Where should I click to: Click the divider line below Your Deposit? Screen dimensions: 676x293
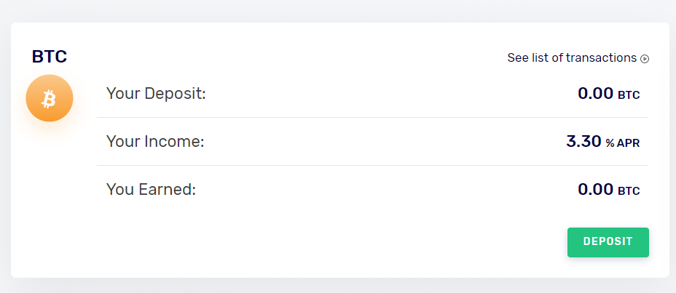(x=372, y=117)
